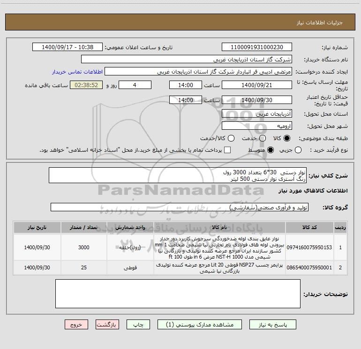Screen dimensions: 361x349
Task: Click the ردیف column header
Action: [340, 228]
